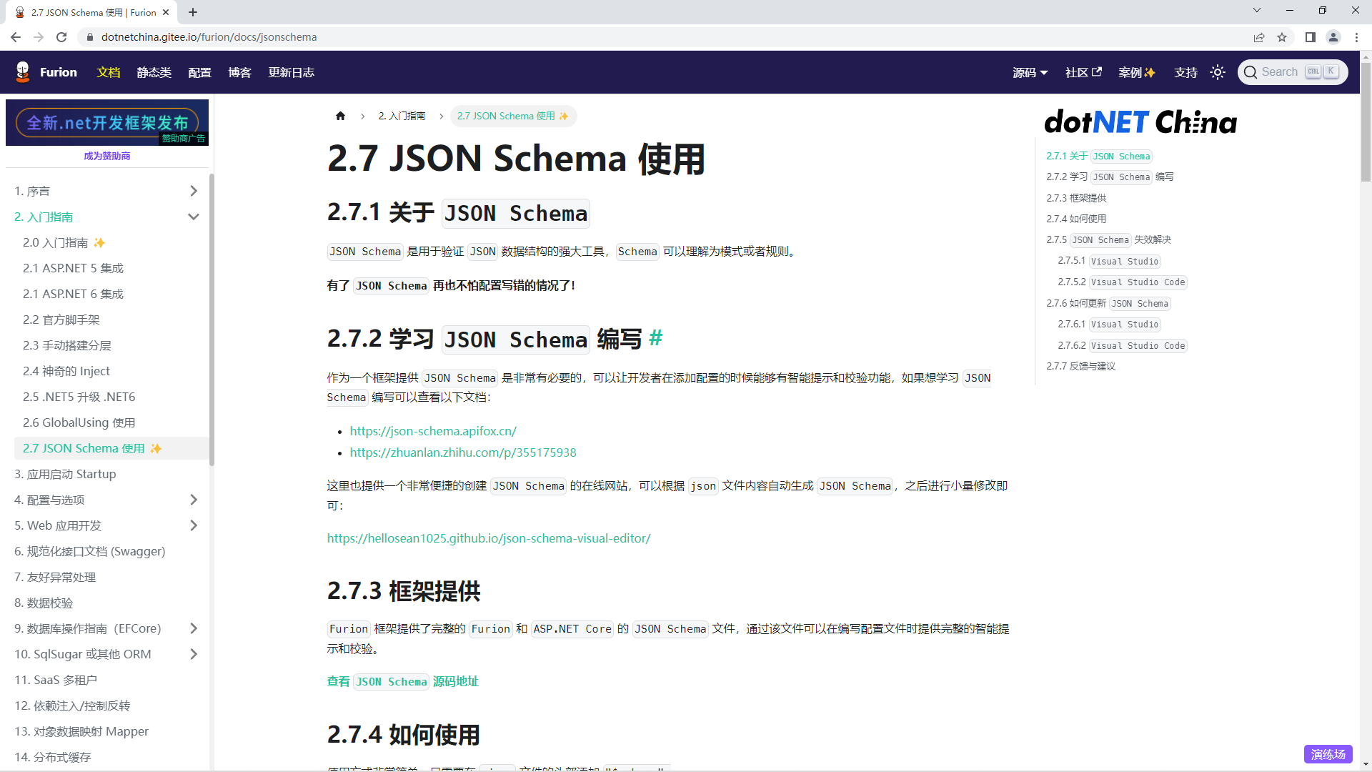Viewport: 1372px width, 772px height.
Task: Open browser profile avatar icon
Action: (x=1333, y=37)
